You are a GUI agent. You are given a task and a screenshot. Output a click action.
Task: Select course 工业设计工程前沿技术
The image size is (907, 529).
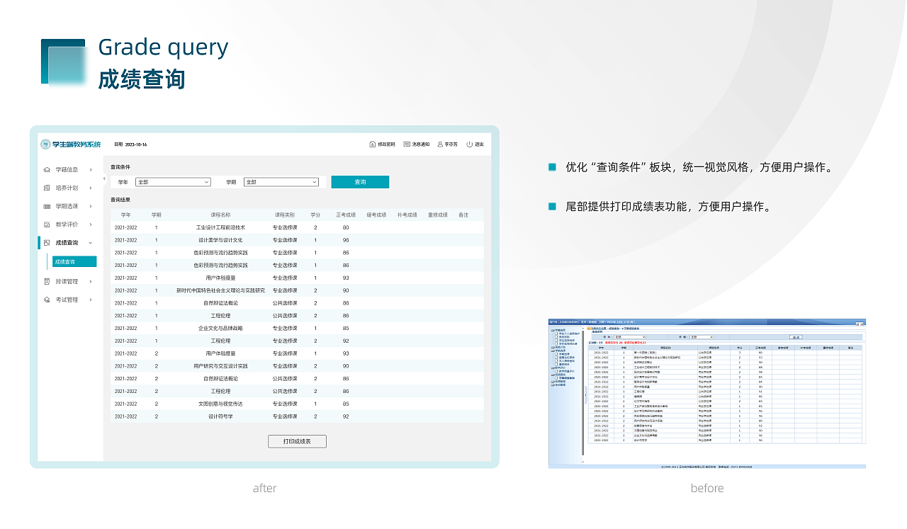point(220,227)
